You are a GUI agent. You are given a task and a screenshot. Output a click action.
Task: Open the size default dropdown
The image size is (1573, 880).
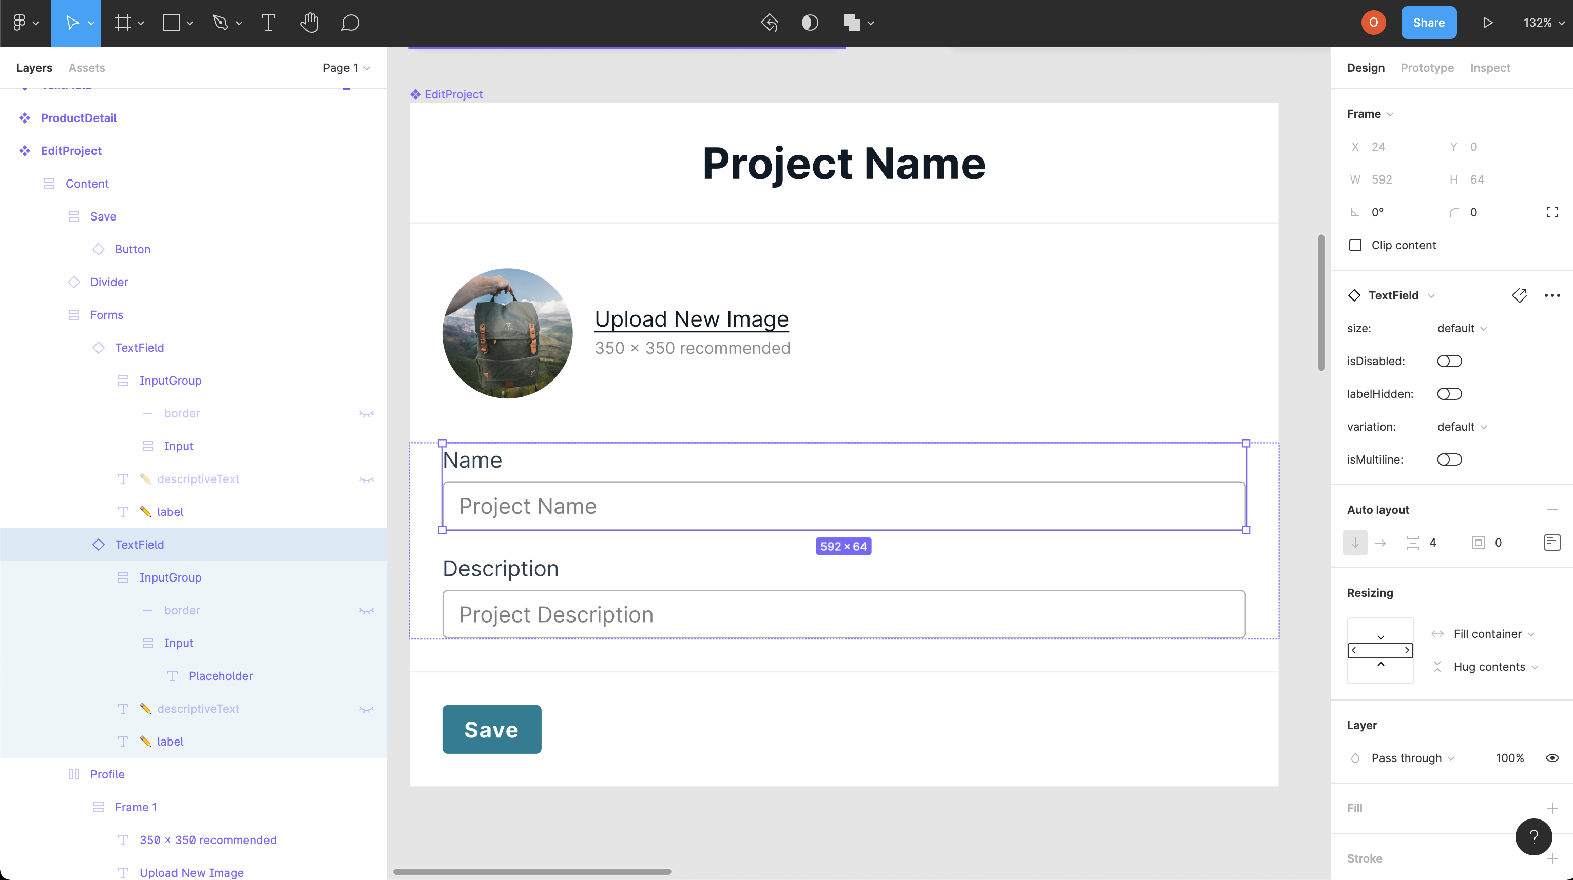coord(1460,328)
